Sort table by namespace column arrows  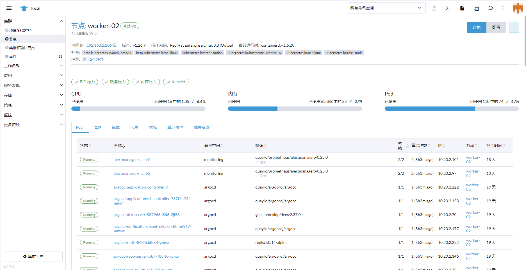[x=222, y=146]
